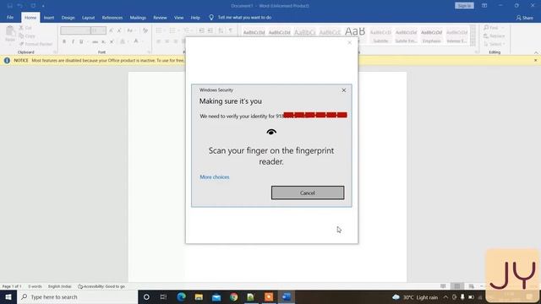541x304 pixels.
Task: Switch to the Design ribbon tab
Action: coord(68,18)
